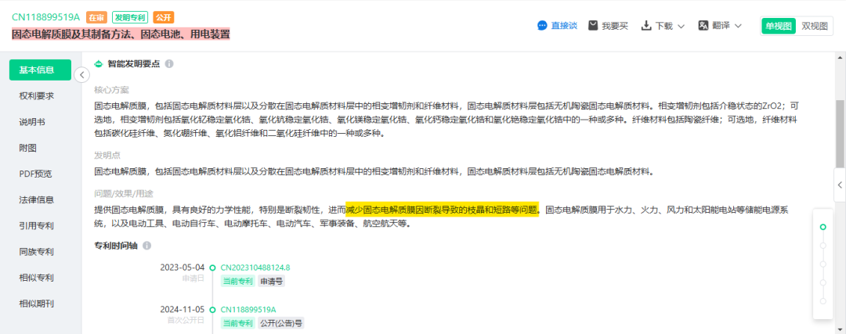Expand the 翻译 dropdown chevron
Screen dimensions: 846x334
(738, 26)
